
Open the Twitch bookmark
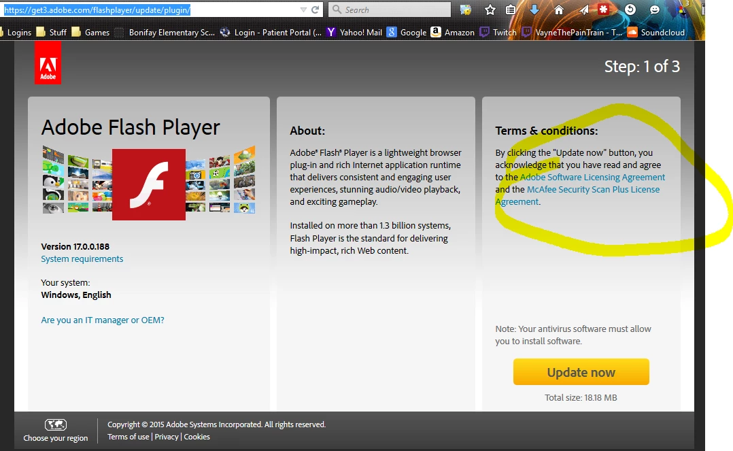point(498,32)
